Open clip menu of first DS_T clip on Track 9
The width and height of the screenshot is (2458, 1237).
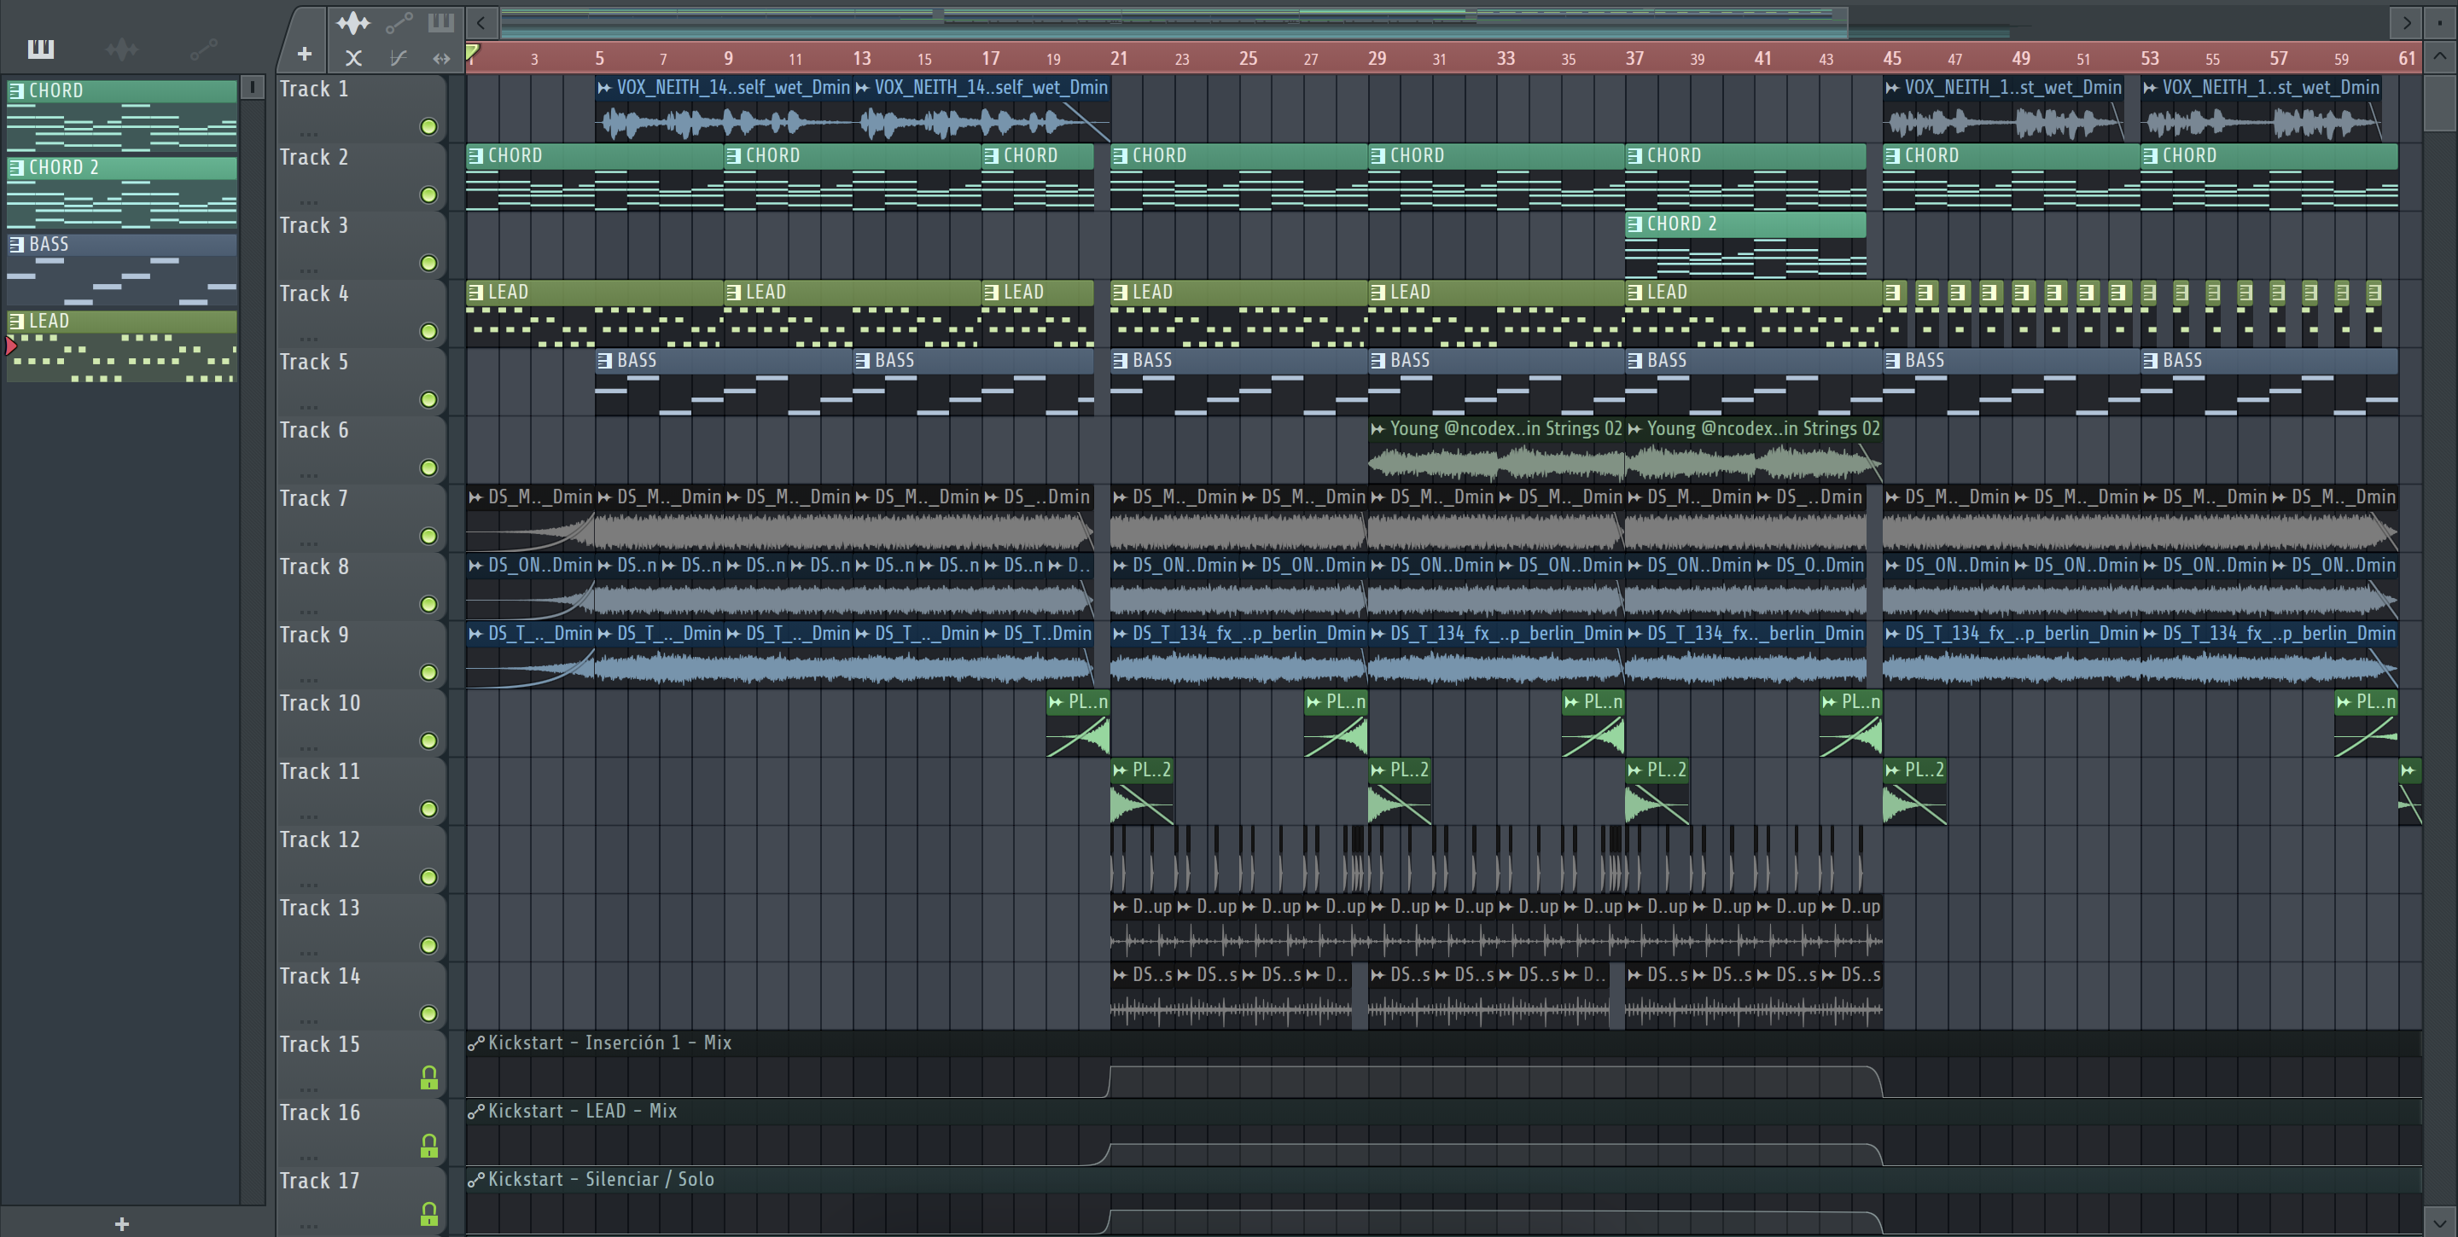[x=475, y=633]
